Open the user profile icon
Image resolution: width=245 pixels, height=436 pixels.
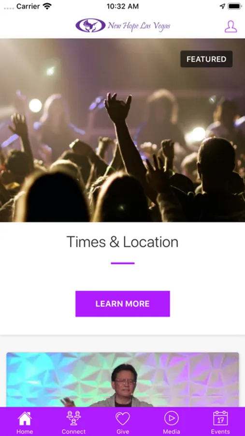pyautogui.click(x=231, y=27)
